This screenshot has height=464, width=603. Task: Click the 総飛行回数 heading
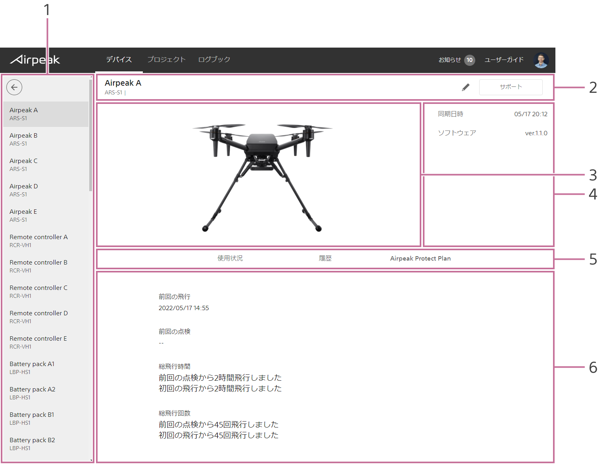pos(175,413)
